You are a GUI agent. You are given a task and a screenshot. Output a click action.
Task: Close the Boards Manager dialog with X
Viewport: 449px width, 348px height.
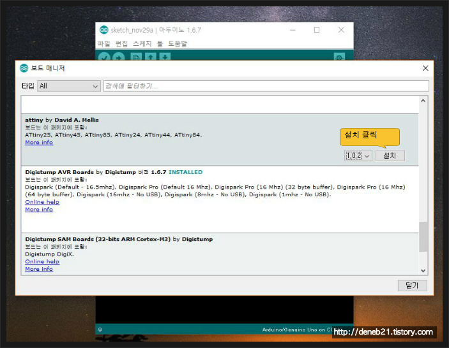425,68
